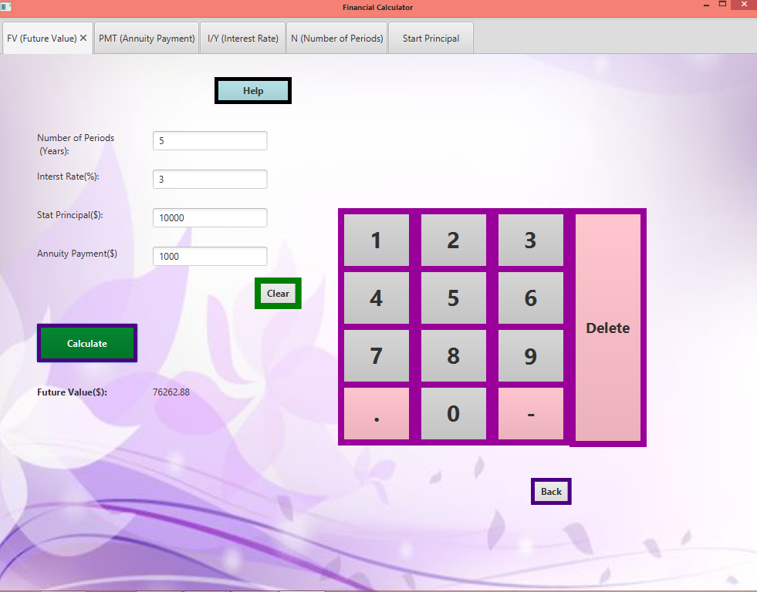Select the Interest Rate input field
Image resolution: width=757 pixels, height=592 pixels.
pos(210,180)
